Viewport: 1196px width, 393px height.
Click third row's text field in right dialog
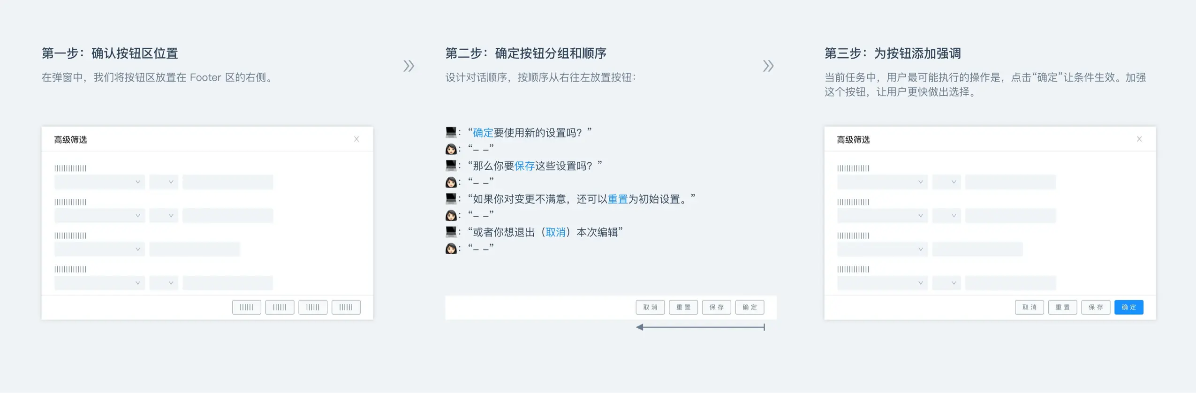pyautogui.click(x=977, y=249)
